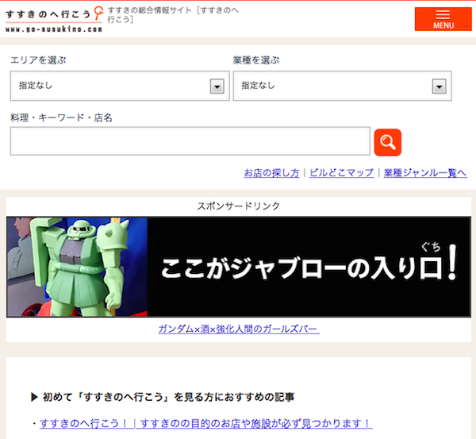Click the green Zaku robot image
This screenshot has height=439, width=476.
[77, 267]
